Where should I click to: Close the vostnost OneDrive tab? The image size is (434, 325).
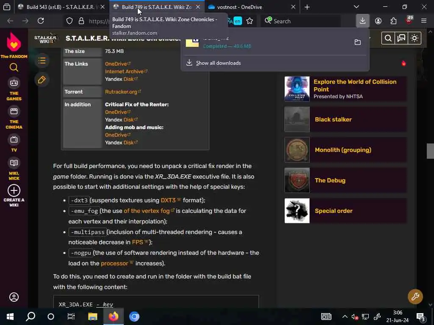pos(293,7)
